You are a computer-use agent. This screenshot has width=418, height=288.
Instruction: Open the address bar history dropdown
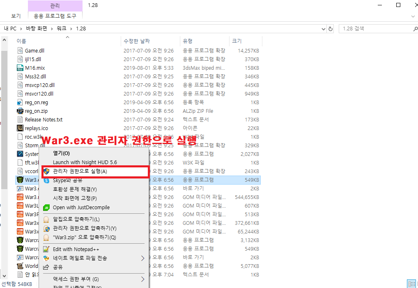coord(324,29)
